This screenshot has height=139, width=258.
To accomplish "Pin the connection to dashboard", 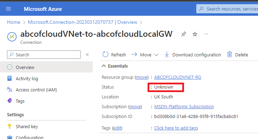I will click(184, 34).
